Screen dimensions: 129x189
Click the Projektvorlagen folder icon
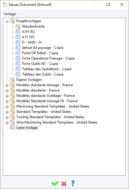12,21
